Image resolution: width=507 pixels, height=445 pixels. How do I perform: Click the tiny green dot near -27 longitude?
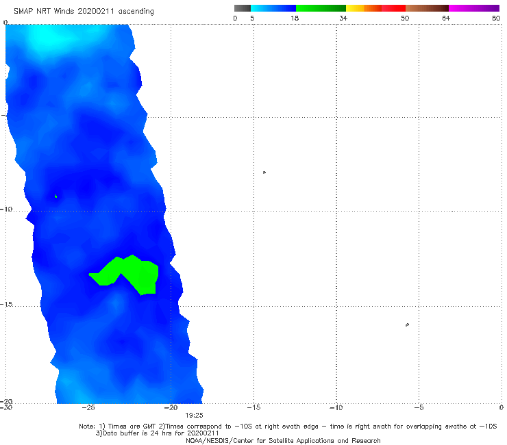(x=56, y=196)
